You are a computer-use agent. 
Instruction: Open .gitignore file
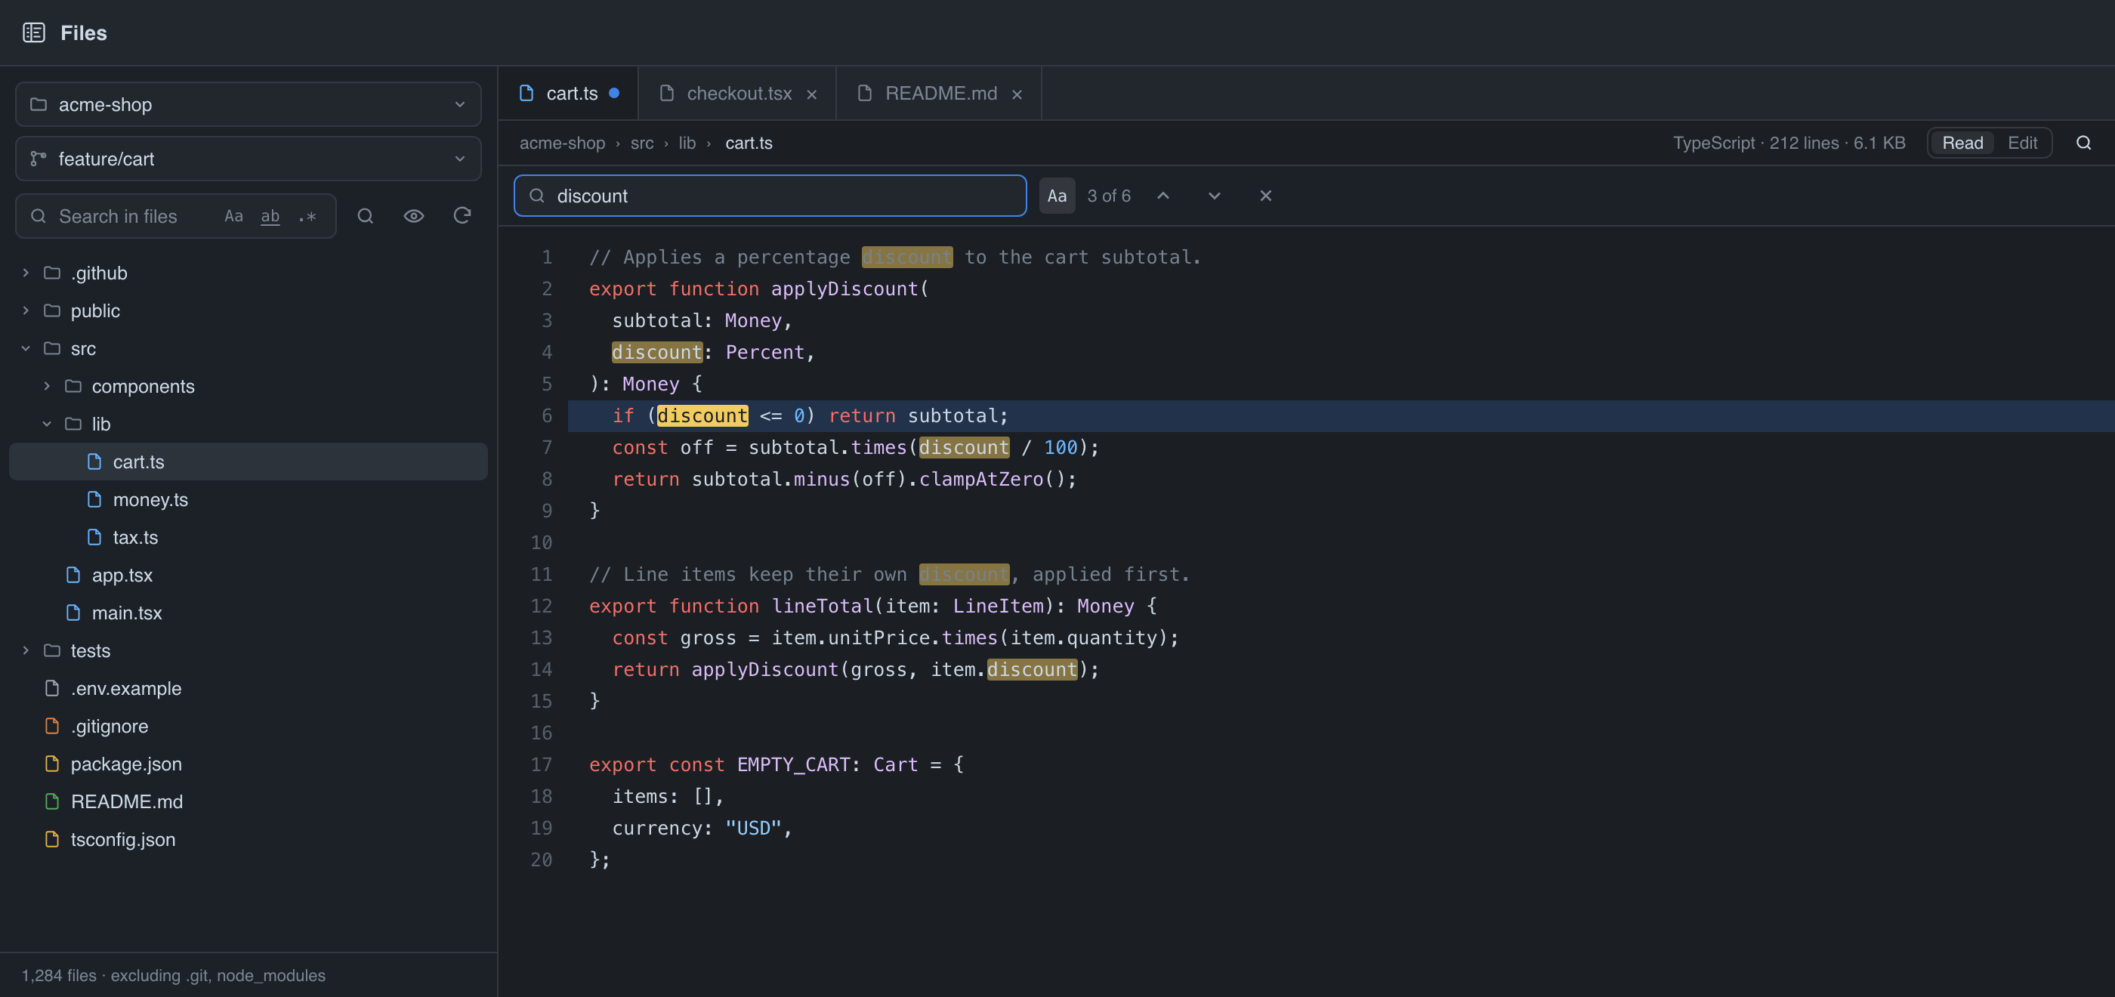[248, 726]
